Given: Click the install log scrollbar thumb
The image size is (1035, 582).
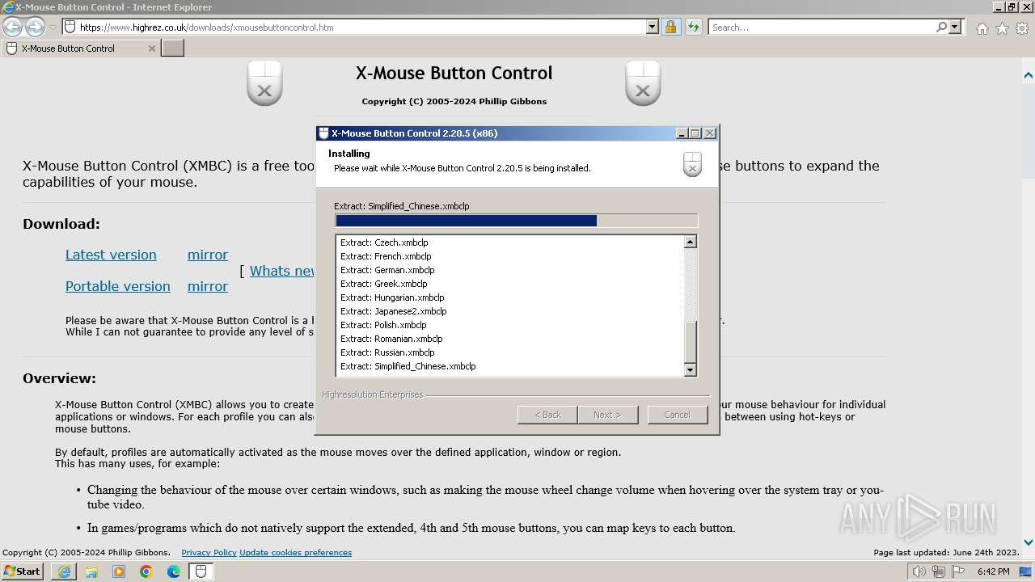Looking at the screenshot, I should tap(690, 343).
